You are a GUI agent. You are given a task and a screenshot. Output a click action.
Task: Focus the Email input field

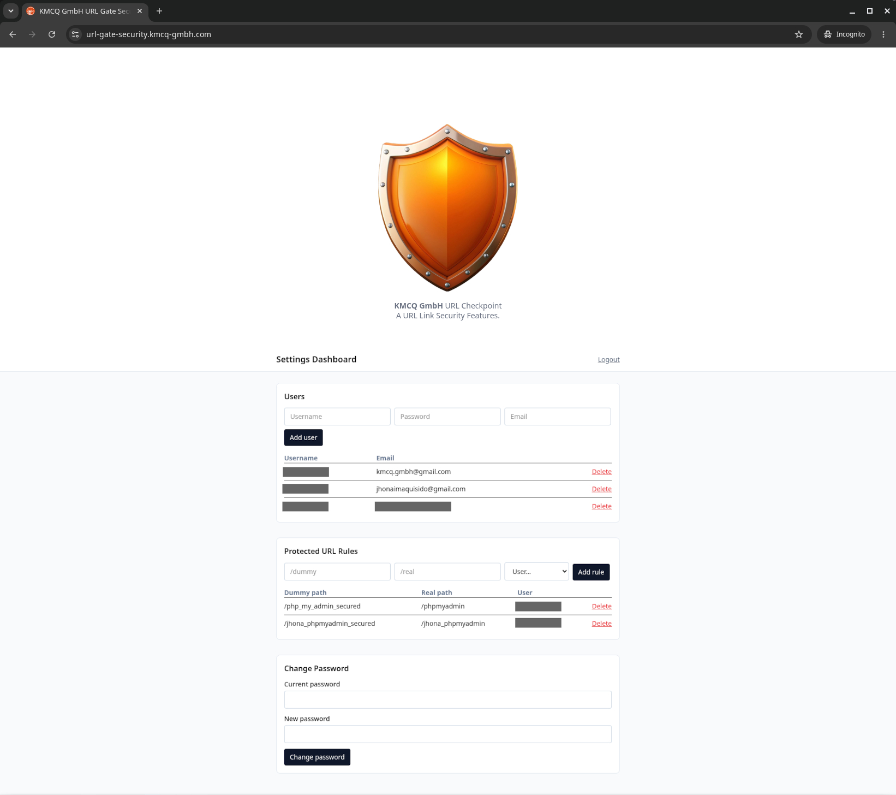(x=557, y=417)
